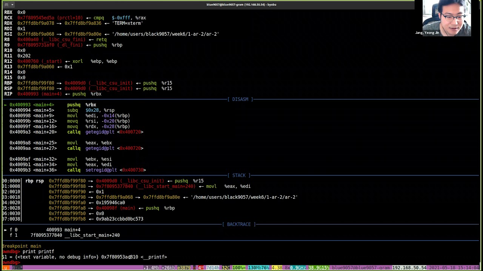Click the byobu window title text

point(241,5)
